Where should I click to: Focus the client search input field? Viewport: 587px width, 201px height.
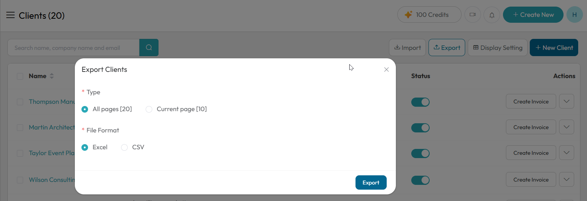click(73, 48)
